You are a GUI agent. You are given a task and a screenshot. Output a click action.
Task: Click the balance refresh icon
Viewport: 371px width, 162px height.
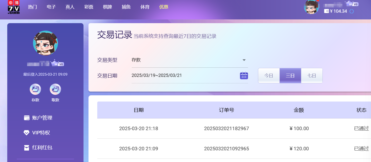[351, 11]
